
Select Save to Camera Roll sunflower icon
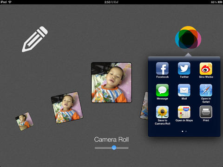tap(162, 112)
